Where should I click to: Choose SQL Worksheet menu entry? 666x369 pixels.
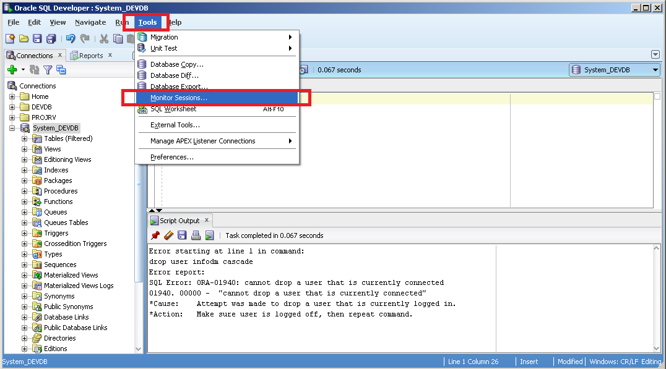[217, 109]
